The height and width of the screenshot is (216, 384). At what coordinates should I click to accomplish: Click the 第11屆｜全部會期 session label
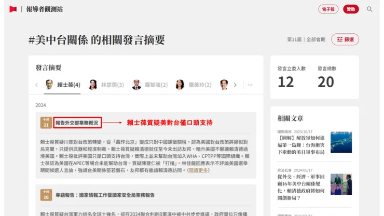pos(306,39)
